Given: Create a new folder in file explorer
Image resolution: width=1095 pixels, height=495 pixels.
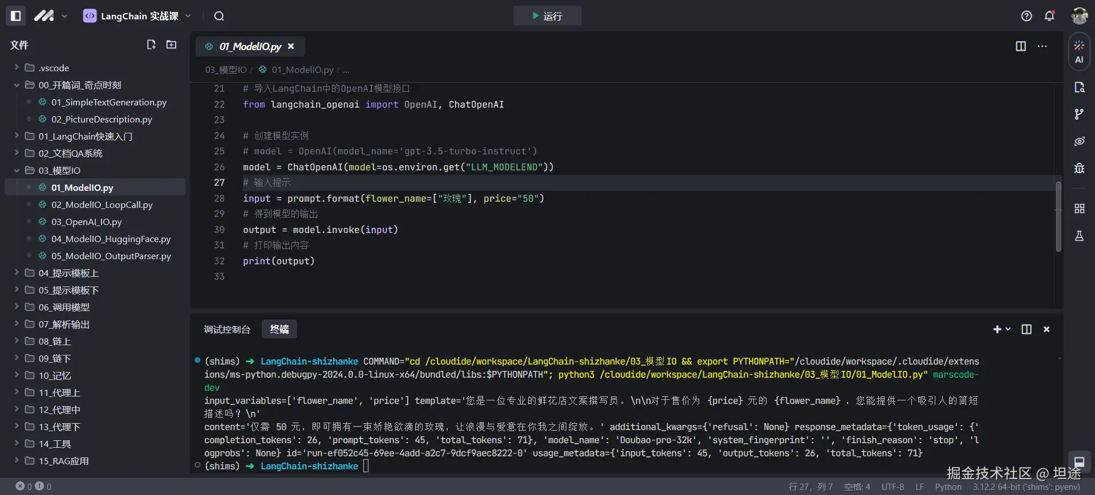Looking at the screenshot, I should pyautogui.click(x=171, y=44).
